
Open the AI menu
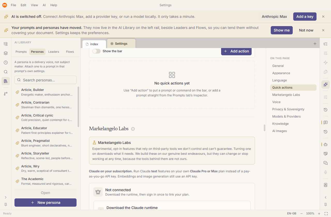point(44,5)
